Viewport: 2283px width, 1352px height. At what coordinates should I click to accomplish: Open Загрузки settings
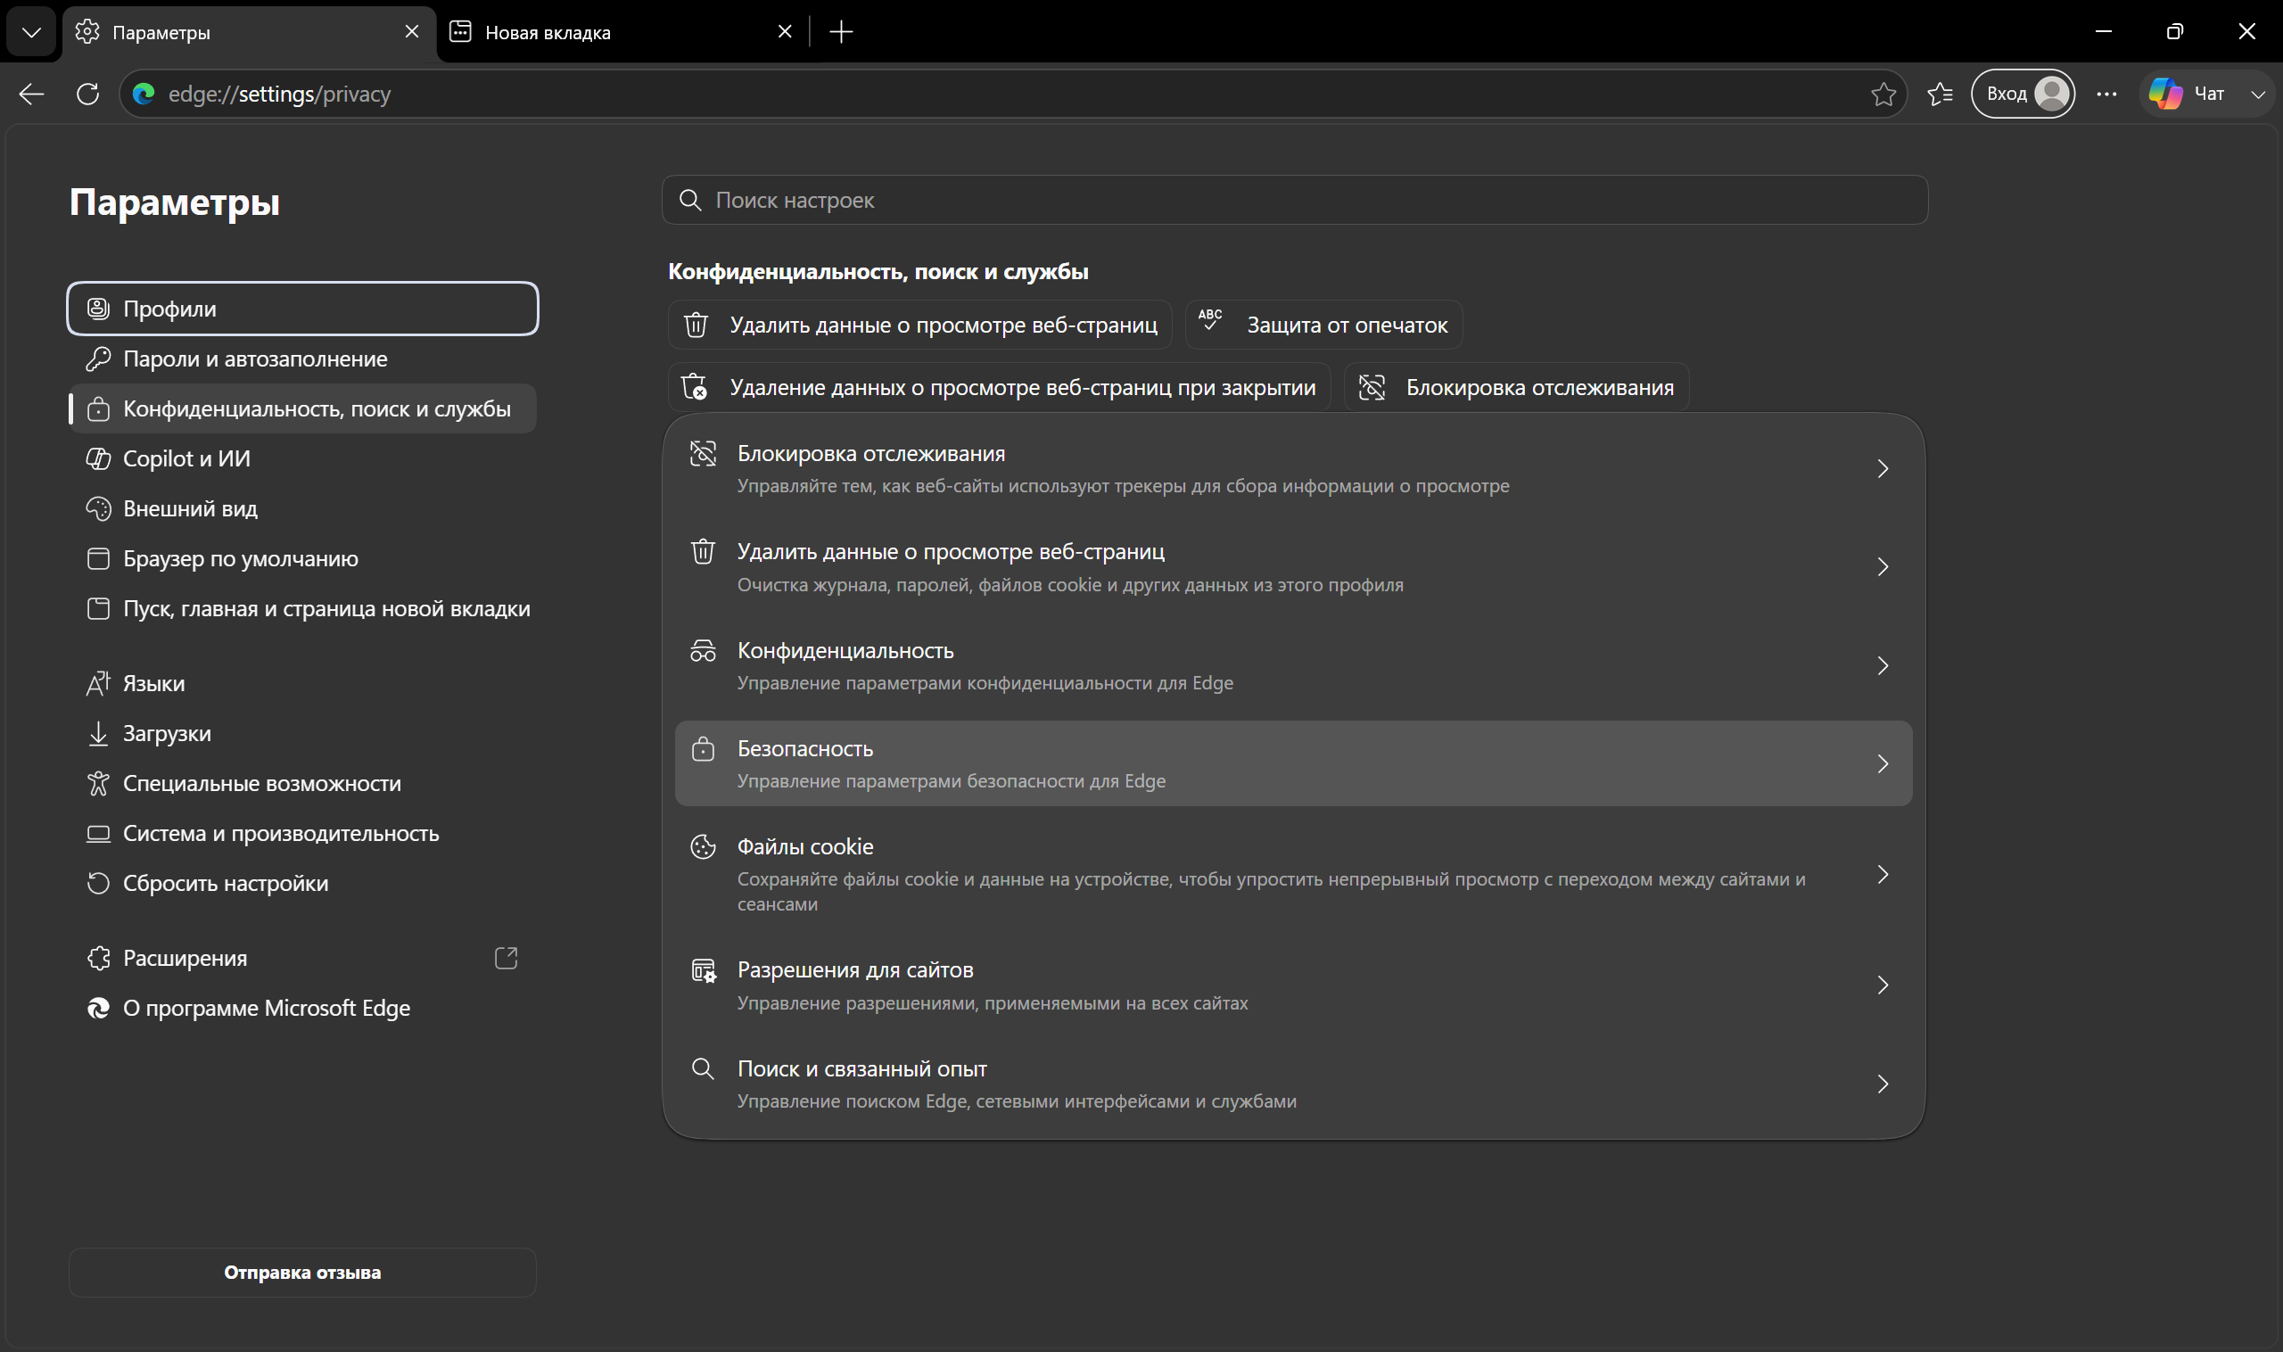pyautogui.click(x=302, y=733)
